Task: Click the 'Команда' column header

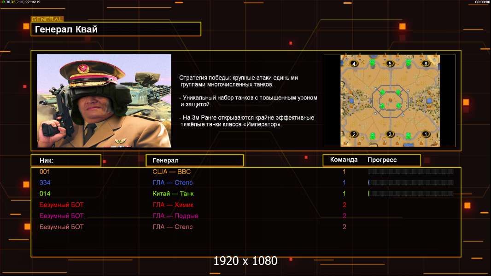Action: coord(344,160)
